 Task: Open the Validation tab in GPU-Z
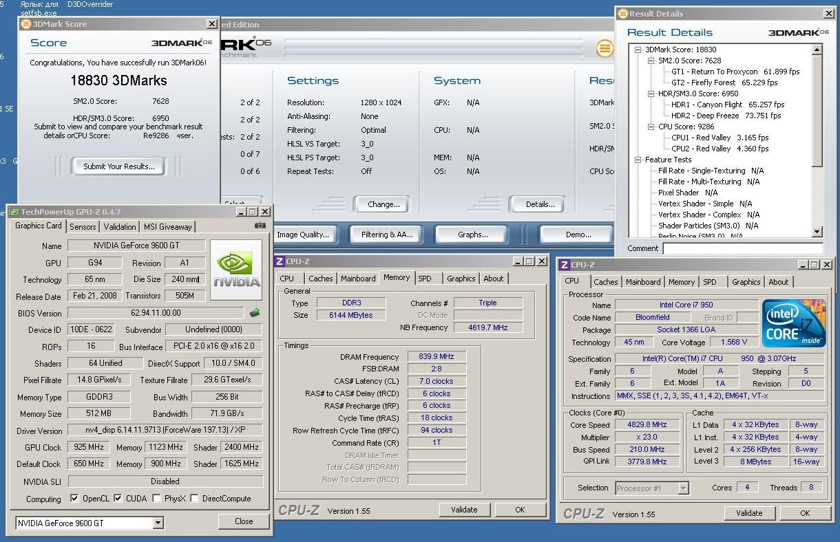(120, 227)
